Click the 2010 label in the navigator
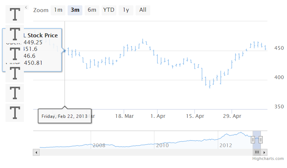 162,145
